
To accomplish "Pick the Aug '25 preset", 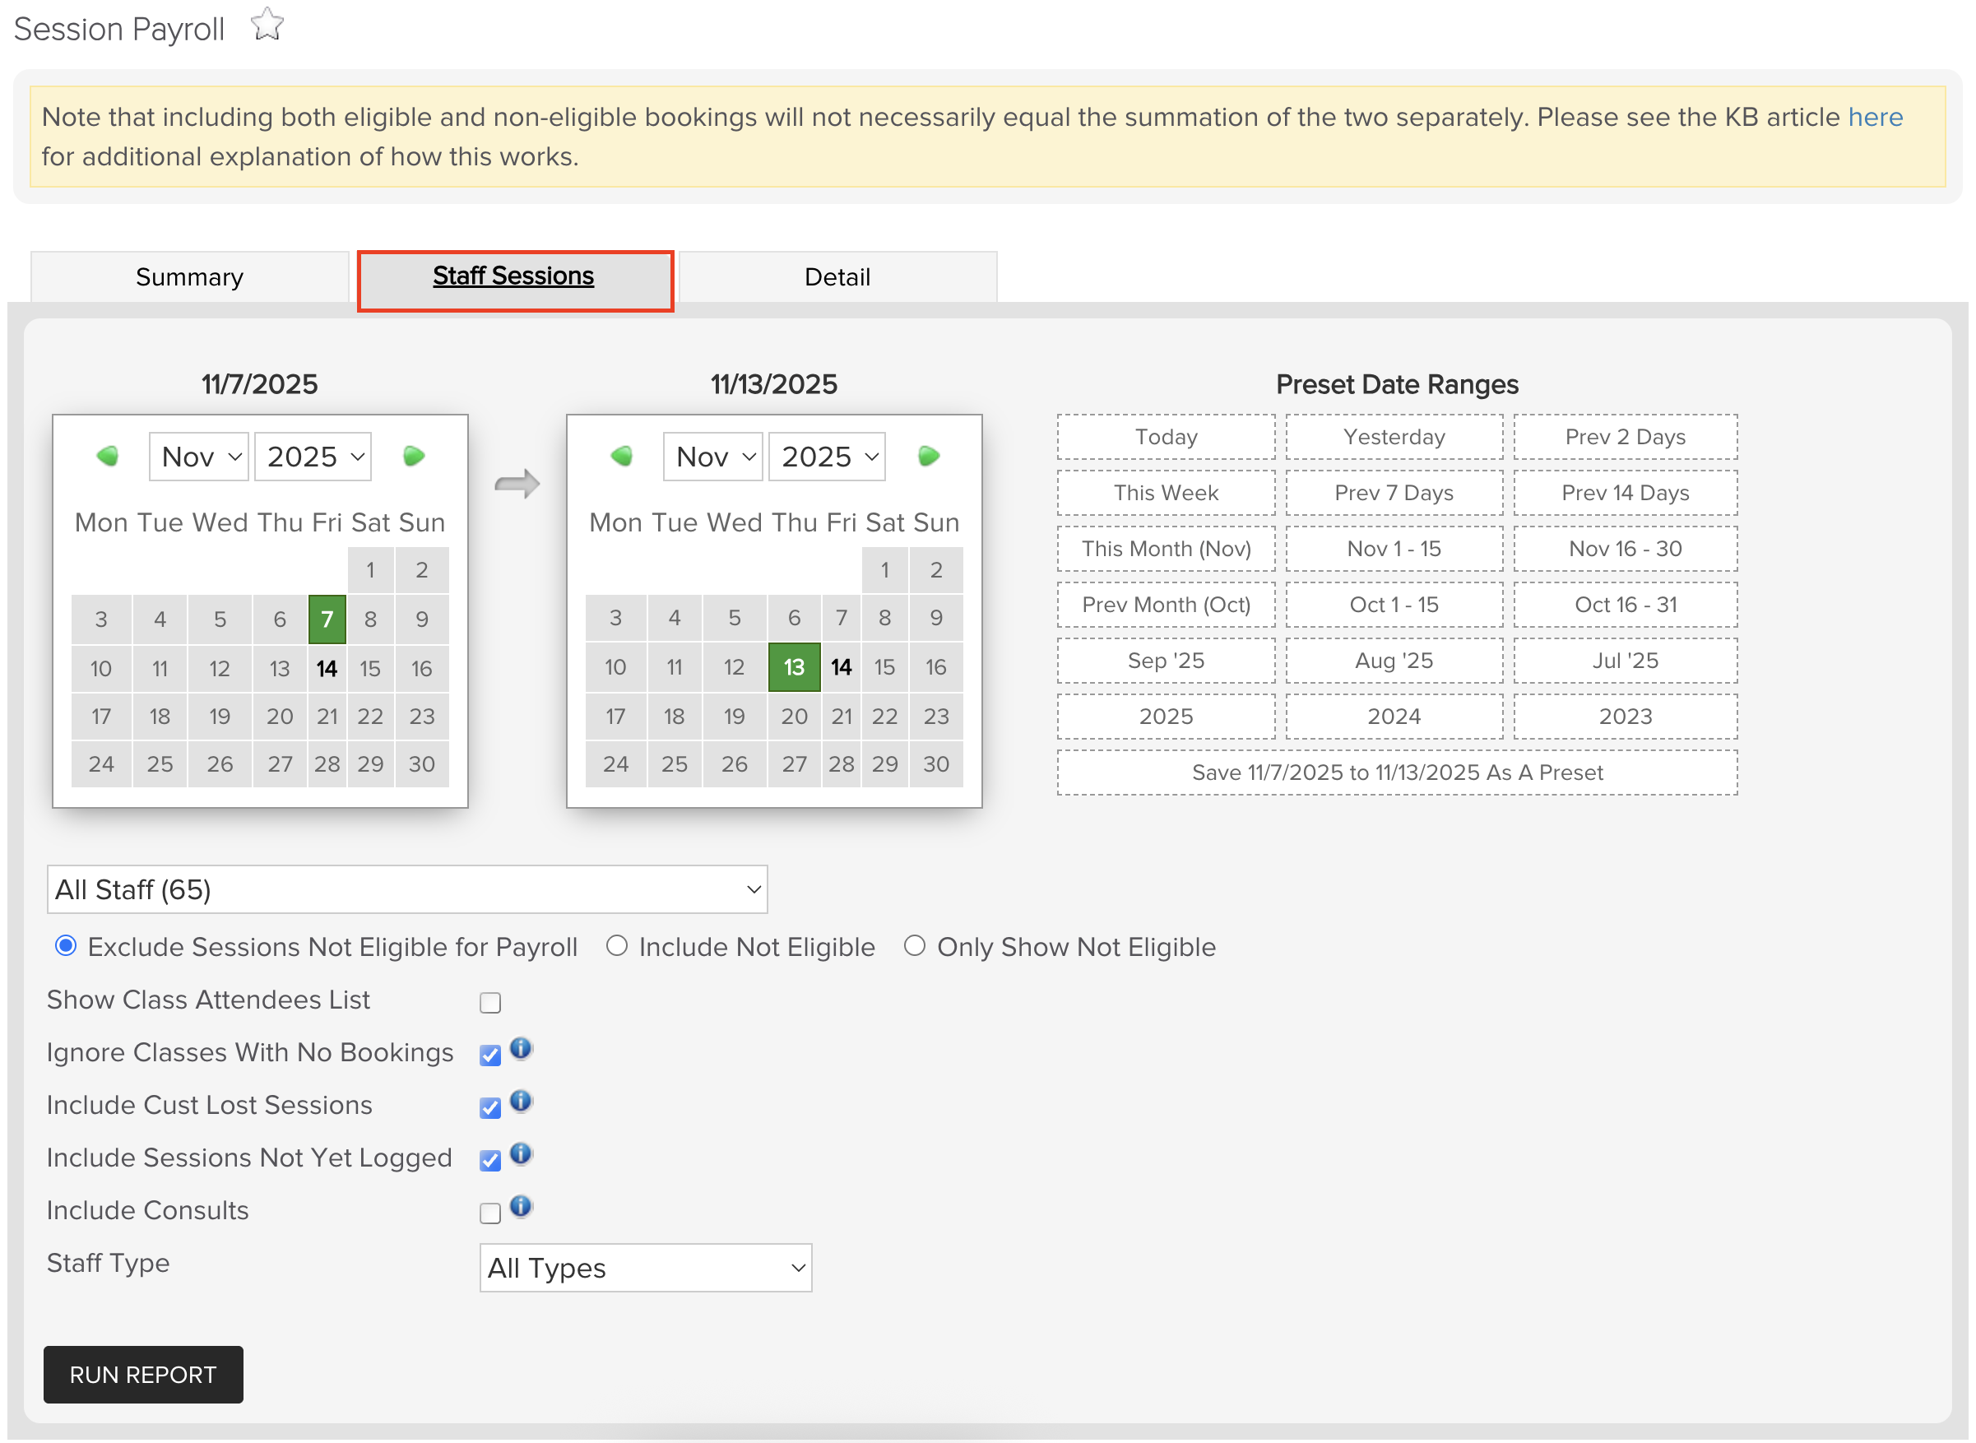I will point(1395,661).
